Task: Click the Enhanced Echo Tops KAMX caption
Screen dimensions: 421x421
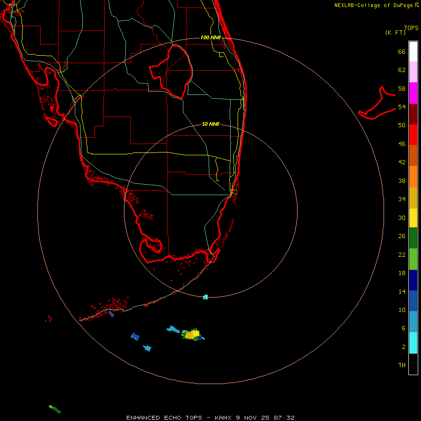Action: 210,418
